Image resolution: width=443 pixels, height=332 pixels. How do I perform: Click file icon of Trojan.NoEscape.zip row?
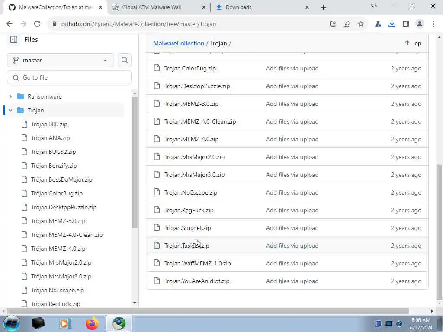(x=157, y=192)
